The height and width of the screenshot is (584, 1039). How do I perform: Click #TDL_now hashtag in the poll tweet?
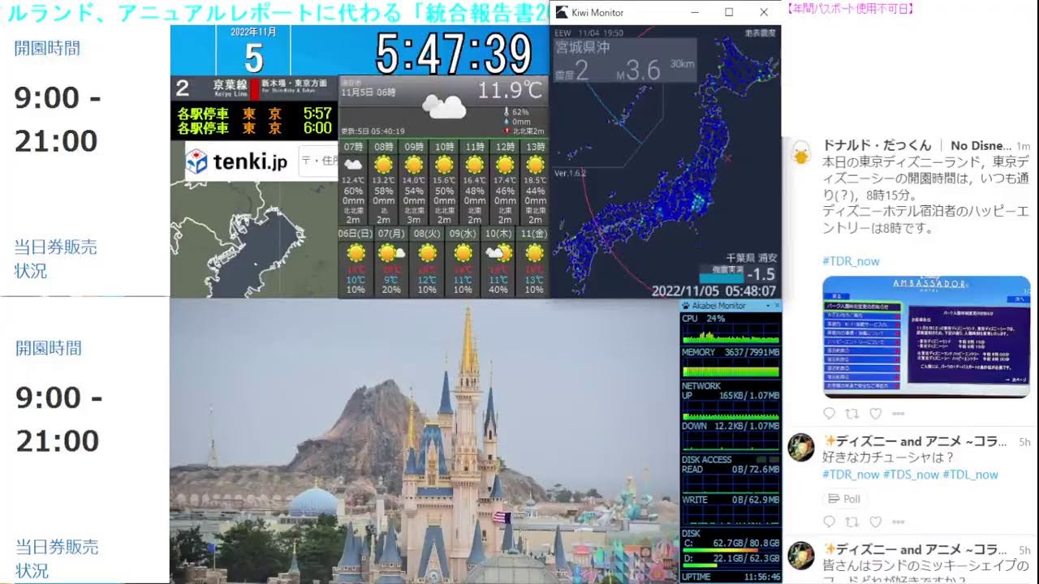(x=971, y=474)
